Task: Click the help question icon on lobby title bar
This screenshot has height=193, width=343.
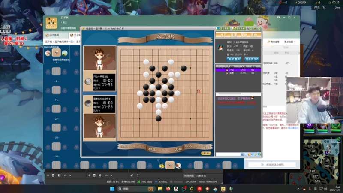Action: 278,17
